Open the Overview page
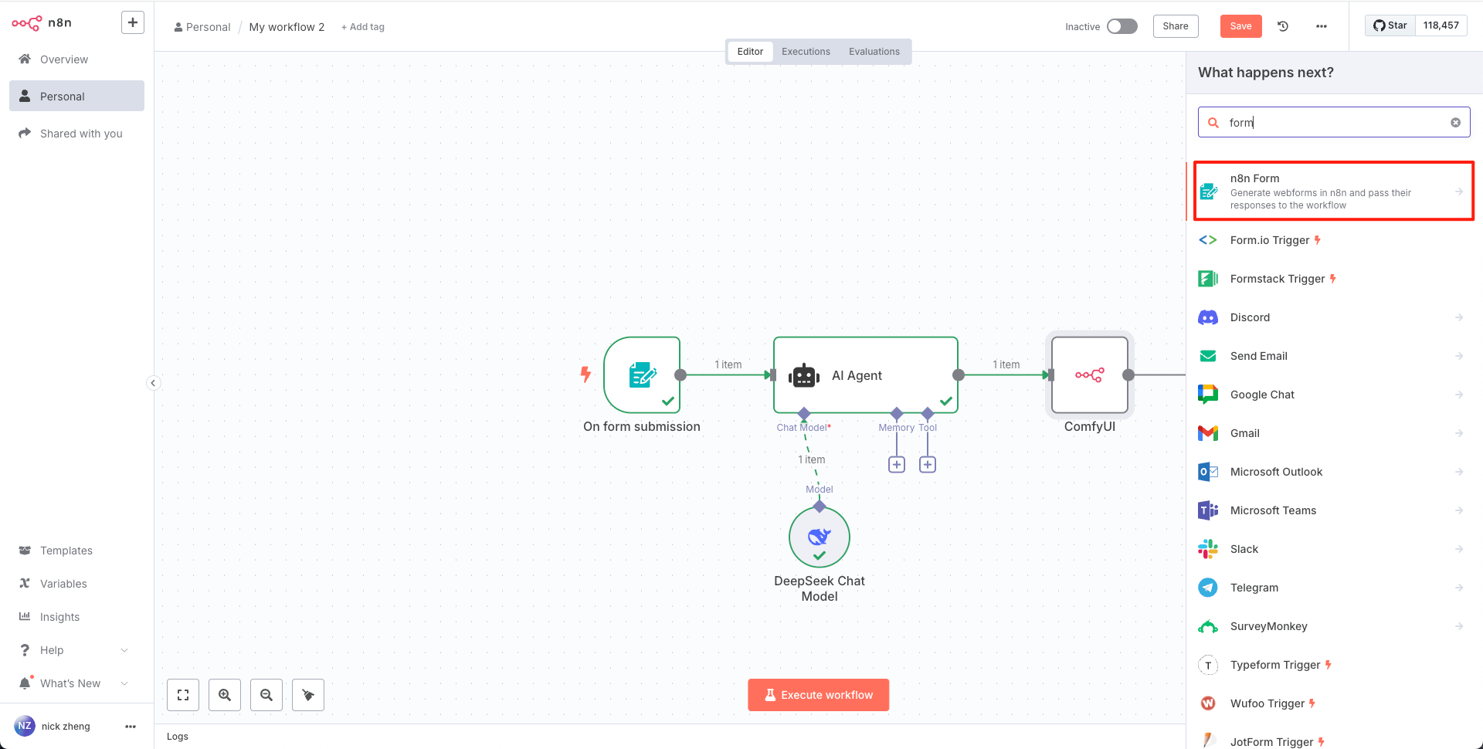This screenshot has width=1483, height=749. (76, 59)
